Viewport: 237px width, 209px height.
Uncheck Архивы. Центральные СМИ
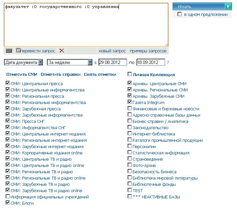pyautogui.click(x=130, y=83)
